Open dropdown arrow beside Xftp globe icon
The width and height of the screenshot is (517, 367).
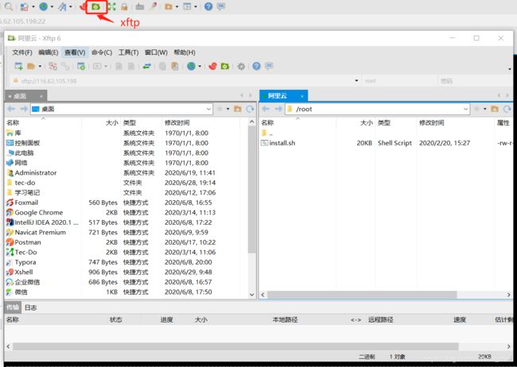(200, 67)
